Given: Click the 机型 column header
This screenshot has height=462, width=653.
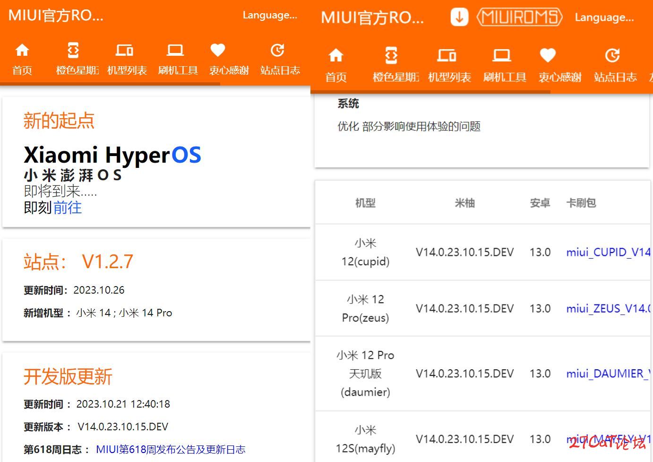Looking at the screenshot, I should [x=365, y=203].
